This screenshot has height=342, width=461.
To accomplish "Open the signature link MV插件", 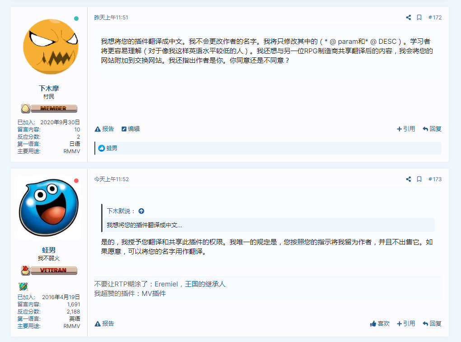I will pos(154,294).
